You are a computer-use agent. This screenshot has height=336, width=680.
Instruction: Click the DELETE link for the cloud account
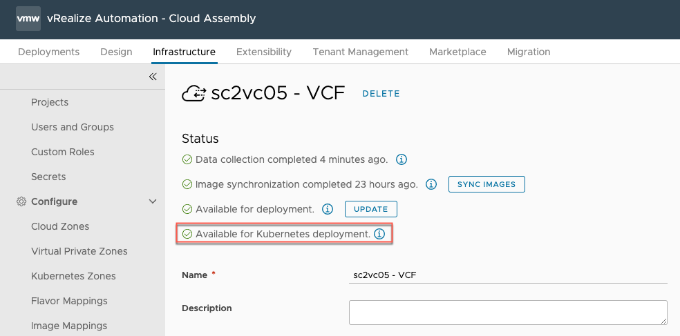381,94
